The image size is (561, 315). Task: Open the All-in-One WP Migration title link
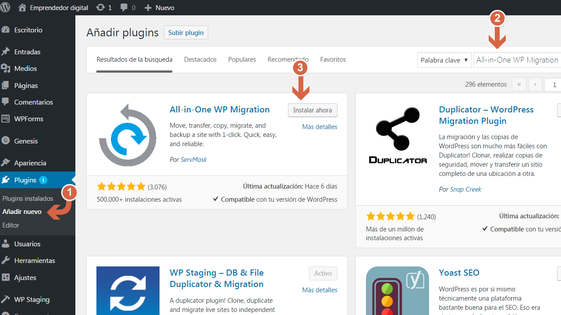pos(220,109)
